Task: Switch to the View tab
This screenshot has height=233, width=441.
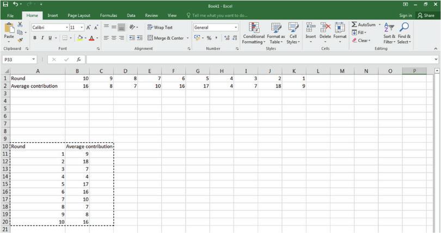Action: pos(172,15)
